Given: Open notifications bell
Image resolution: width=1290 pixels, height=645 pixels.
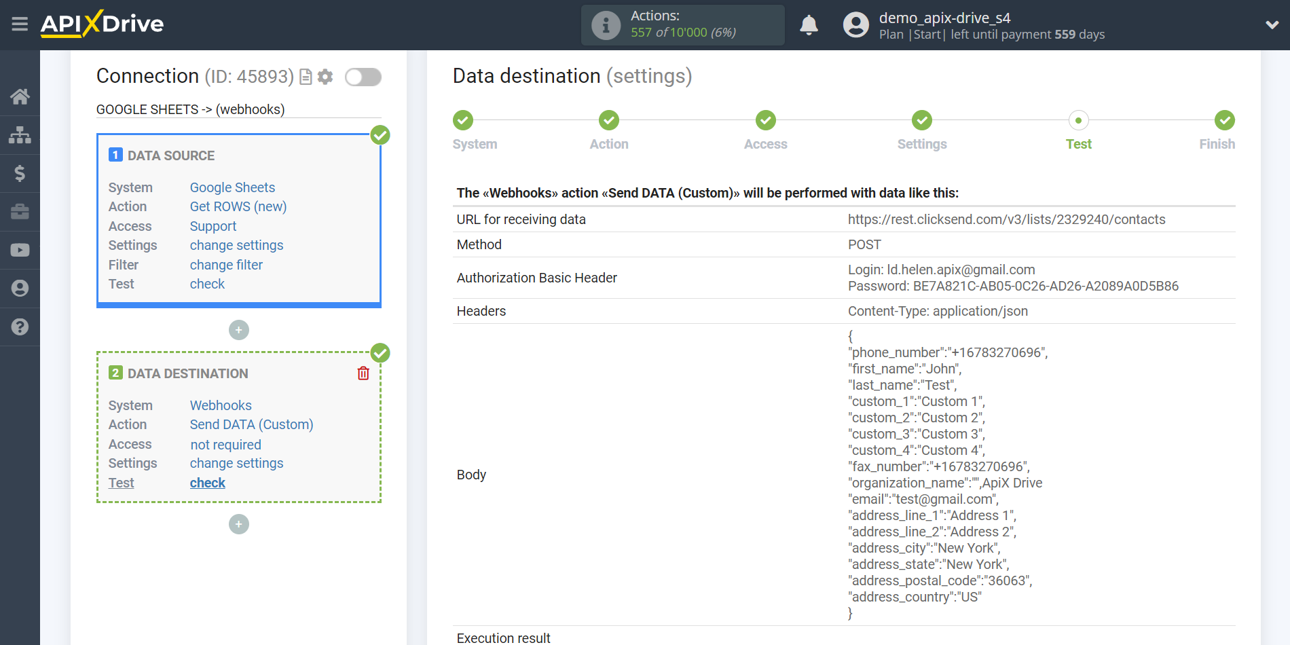Looking at the screenshot, I should pyautogui.click(x=809, y=25).
